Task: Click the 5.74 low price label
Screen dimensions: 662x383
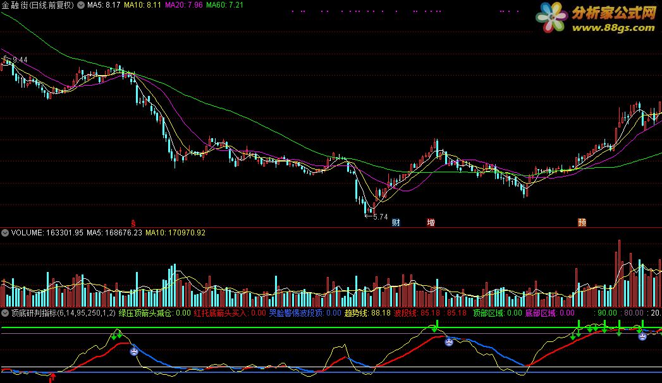Action: click(x=380, y=217)
